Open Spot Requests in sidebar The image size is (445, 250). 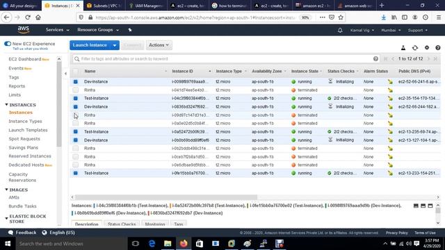pyautogui.click(x=24, y=139)
